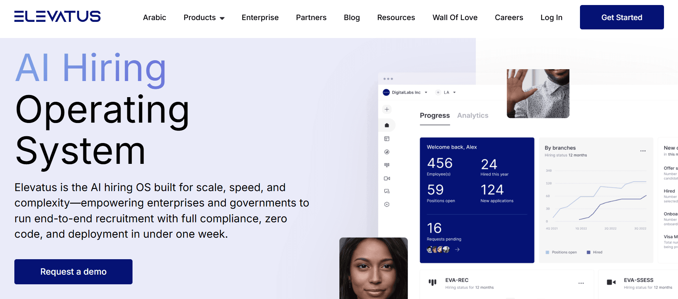The height and width of the screenshot is (299, 678).
Task: Open the Careers page
Action: point(509,18)
